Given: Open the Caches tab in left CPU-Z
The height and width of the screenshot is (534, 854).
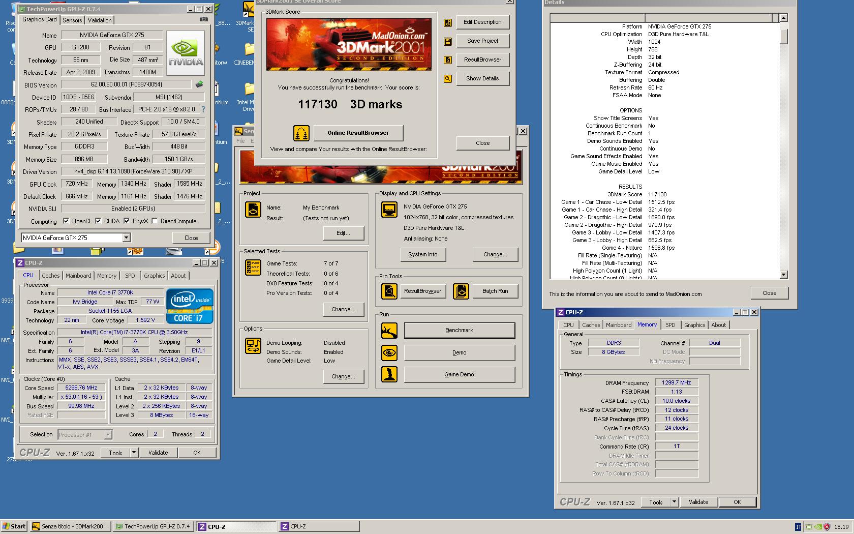Looking at the screenshot, I should point(51,276).
